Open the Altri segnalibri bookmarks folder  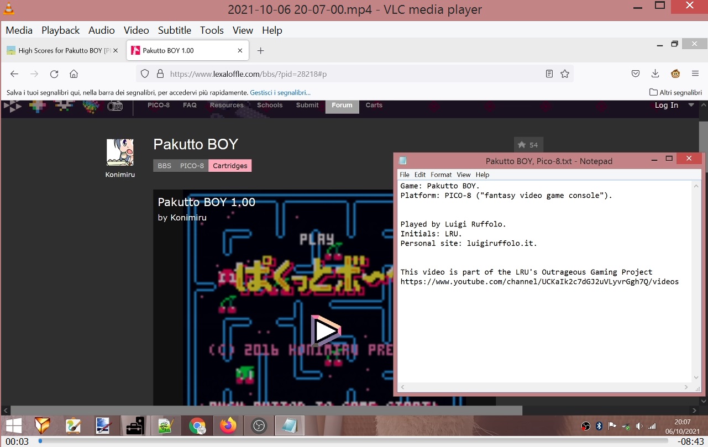click(675, 92)
